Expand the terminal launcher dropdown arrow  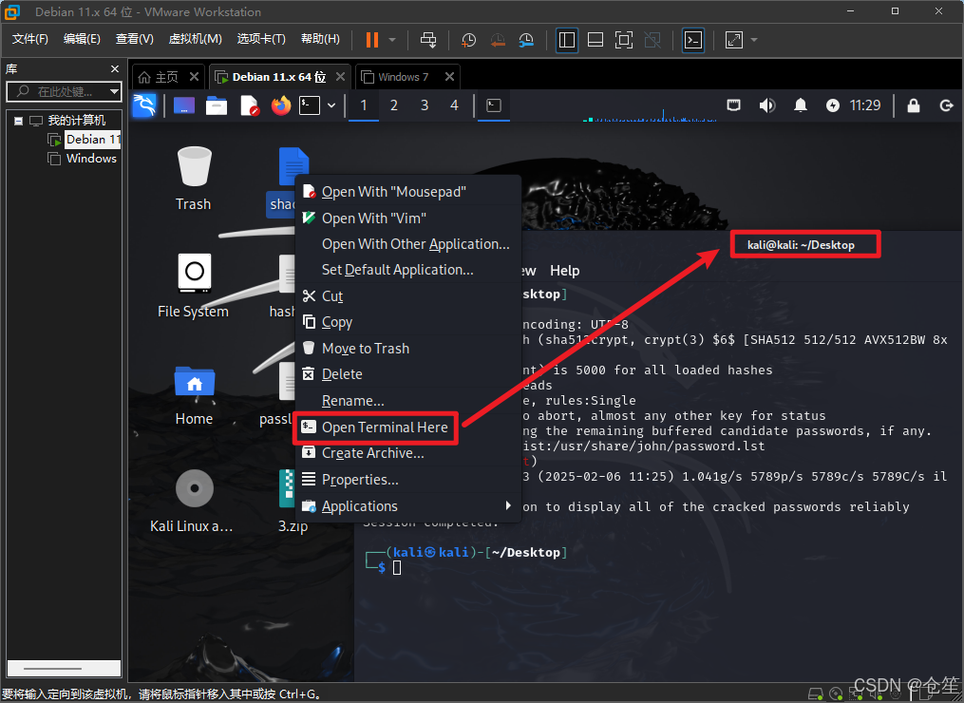coord(331,105)
